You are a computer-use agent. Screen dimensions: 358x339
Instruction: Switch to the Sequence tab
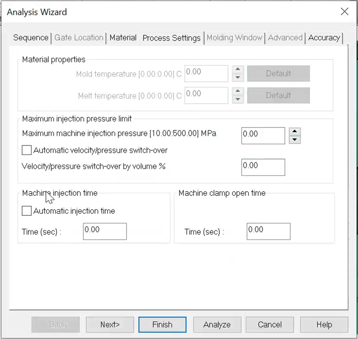click(x=30, y=38)
